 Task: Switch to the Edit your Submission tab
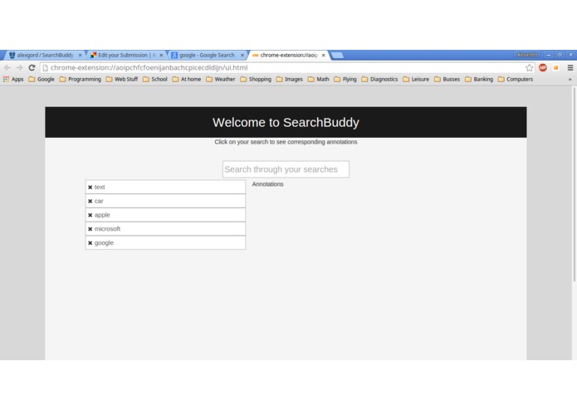point(125,55)
